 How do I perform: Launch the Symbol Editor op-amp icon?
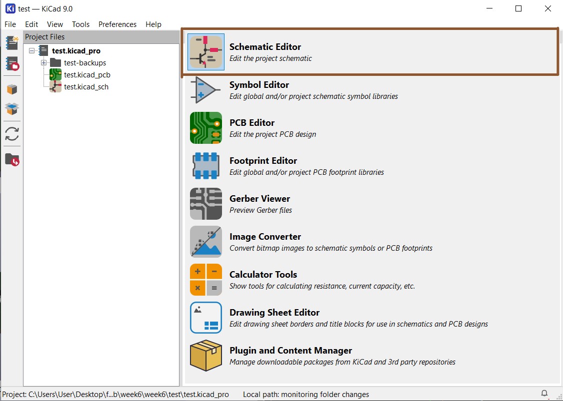click(x=205, y=90)
